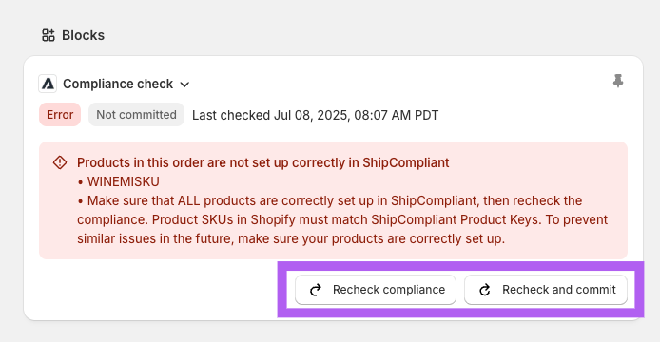Click the 'compliance. Product SKUs in Shopify' line

(x=342, y=219)
